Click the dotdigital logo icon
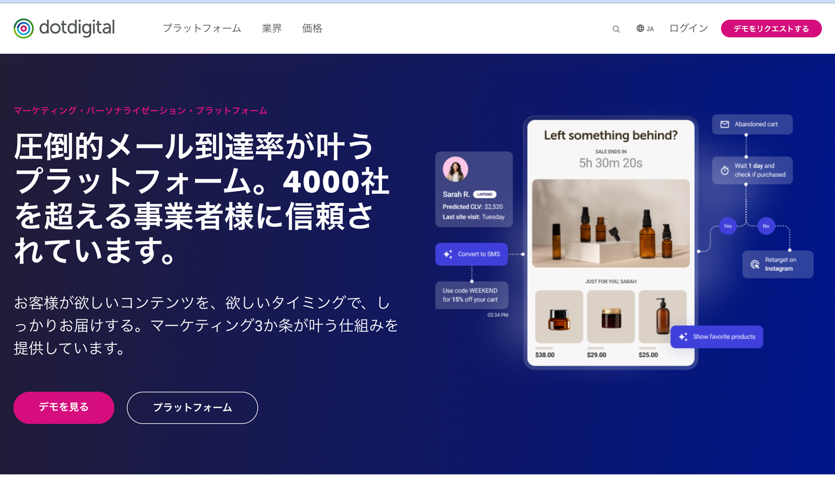This screenshot has height=495, width=835. pos(23,28)
